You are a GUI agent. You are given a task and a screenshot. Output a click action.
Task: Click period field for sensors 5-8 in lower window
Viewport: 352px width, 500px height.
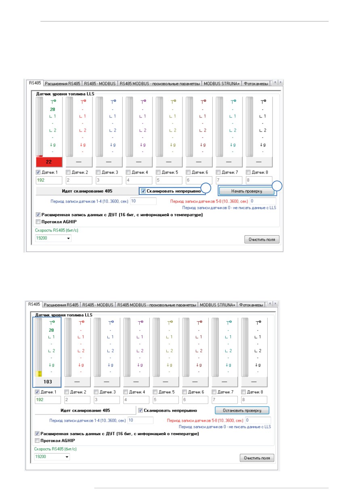tap(258, 421)
